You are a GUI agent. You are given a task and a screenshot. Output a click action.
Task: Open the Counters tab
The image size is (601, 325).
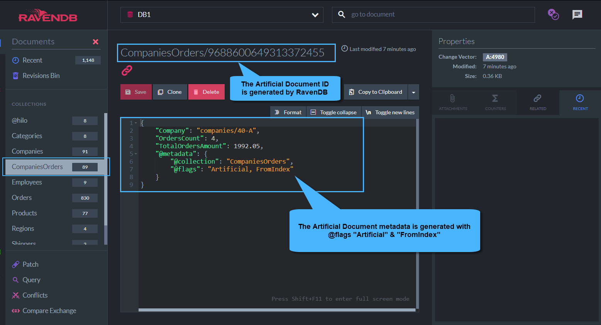(x=496, y=103)
